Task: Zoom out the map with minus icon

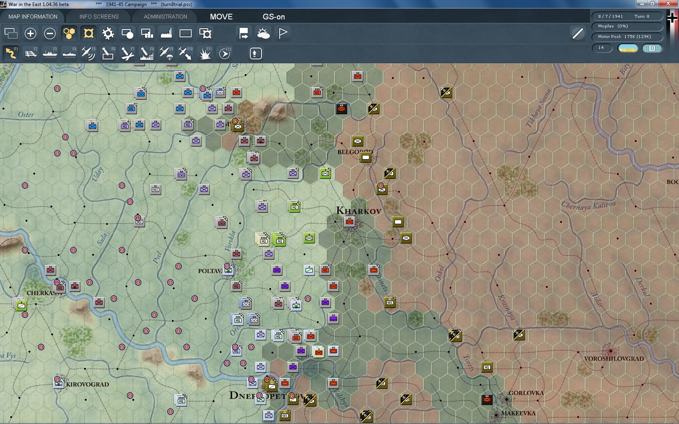Action: 50,33
